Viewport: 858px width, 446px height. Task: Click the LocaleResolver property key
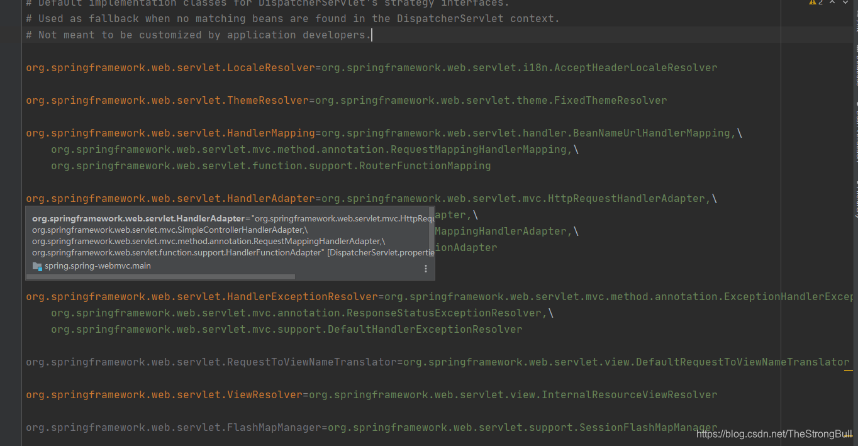click(x=170, y=67)
